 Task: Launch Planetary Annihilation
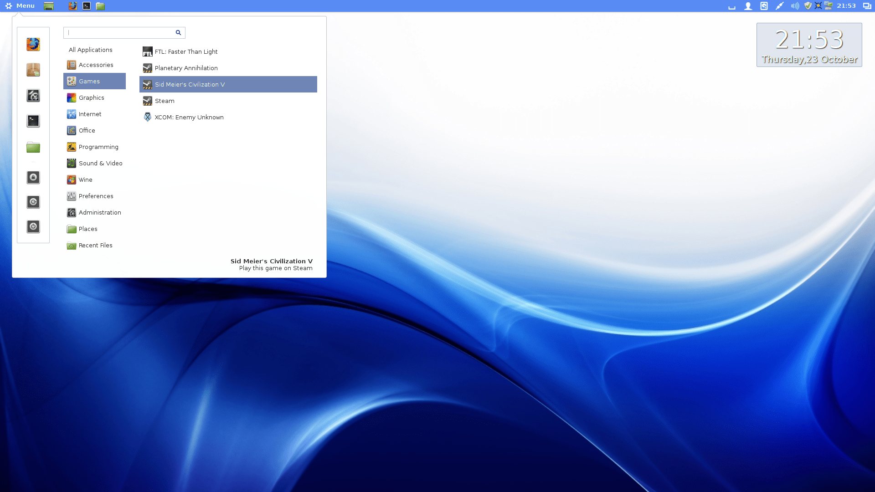[228, 68]
